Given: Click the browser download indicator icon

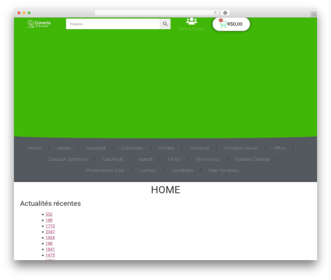Looking at the screenshot, I should pos(225,13).
